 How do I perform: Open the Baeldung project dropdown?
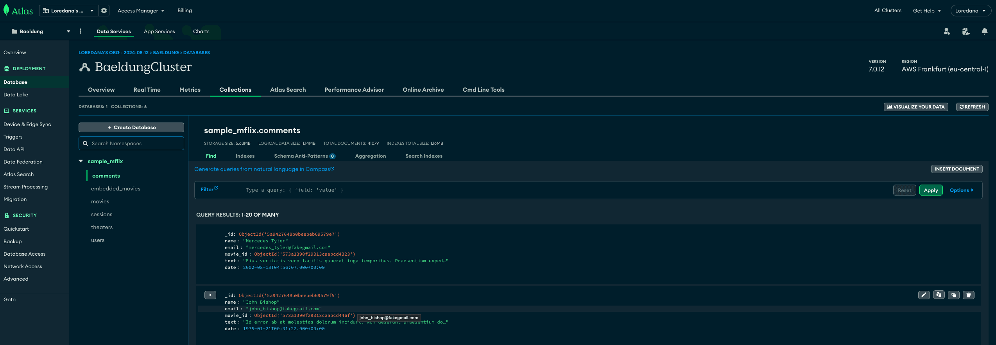(41, 31)
